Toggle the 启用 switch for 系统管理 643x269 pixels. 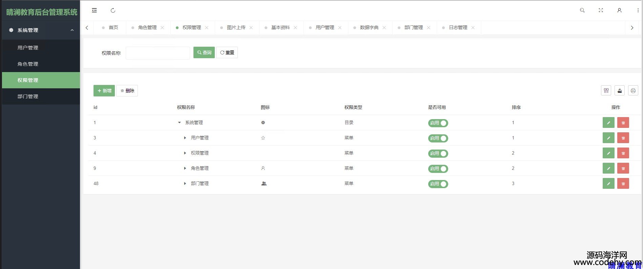click(438, 123)
